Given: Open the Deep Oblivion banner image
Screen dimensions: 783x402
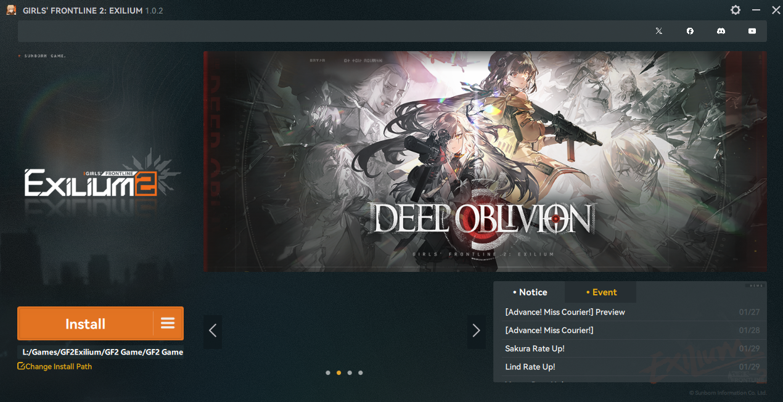Looking at the screenshot, I should pyautogui.click(x=485, y=162).
